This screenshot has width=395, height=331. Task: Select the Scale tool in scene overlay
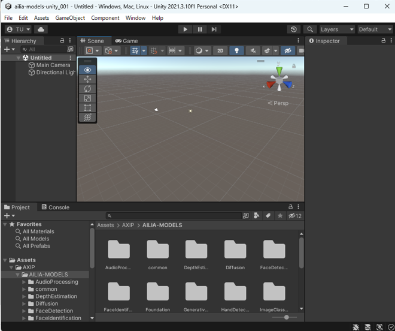pos(87,98)
